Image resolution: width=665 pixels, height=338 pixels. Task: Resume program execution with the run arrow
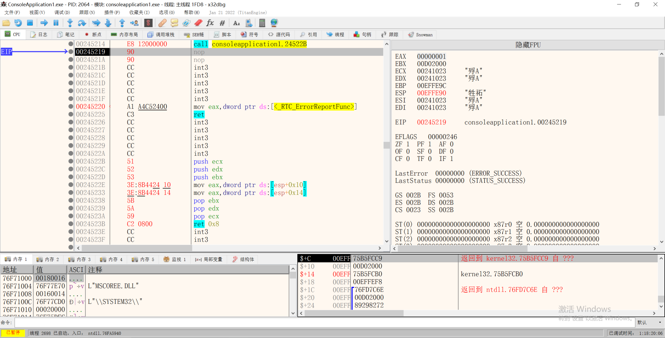pyautogui.click(x=44, y=23)
